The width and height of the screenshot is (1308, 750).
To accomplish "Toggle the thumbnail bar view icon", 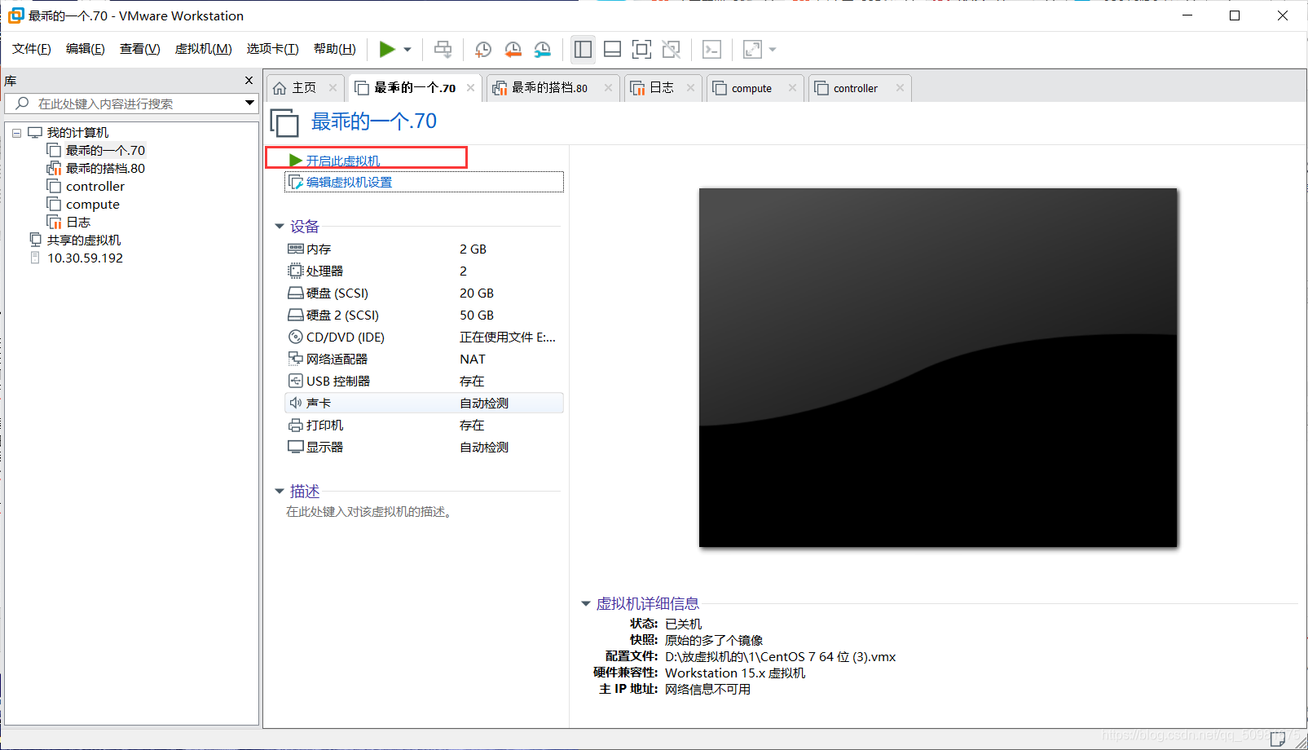I will coord(612,50).
